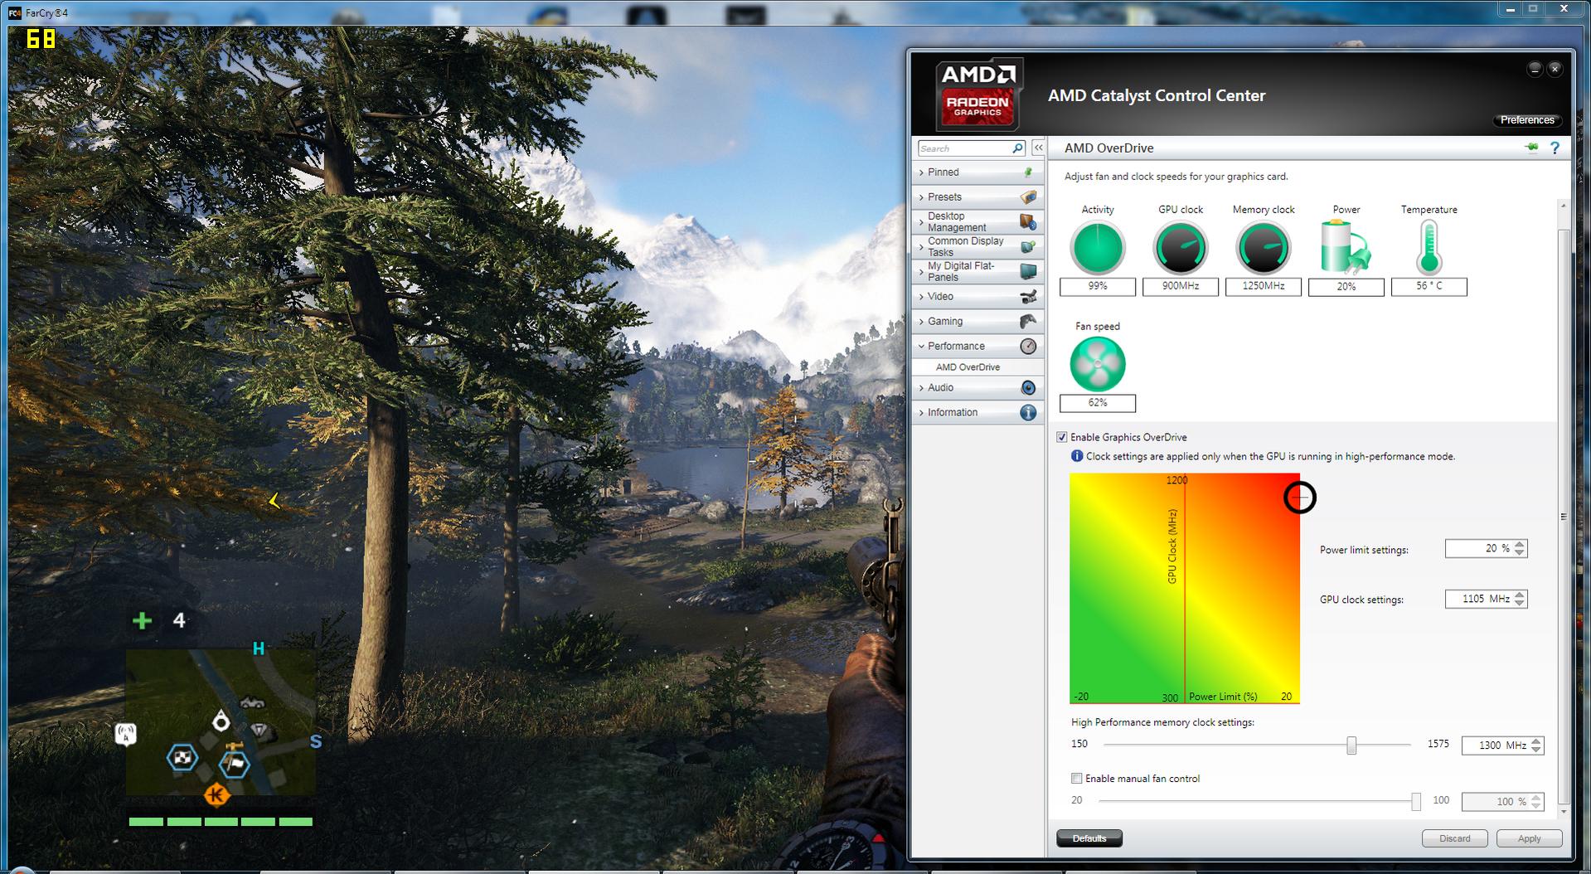1591x874 pixels.
Task: Click the Information icon in sidebar
Action: click(x=1028, y=413)
